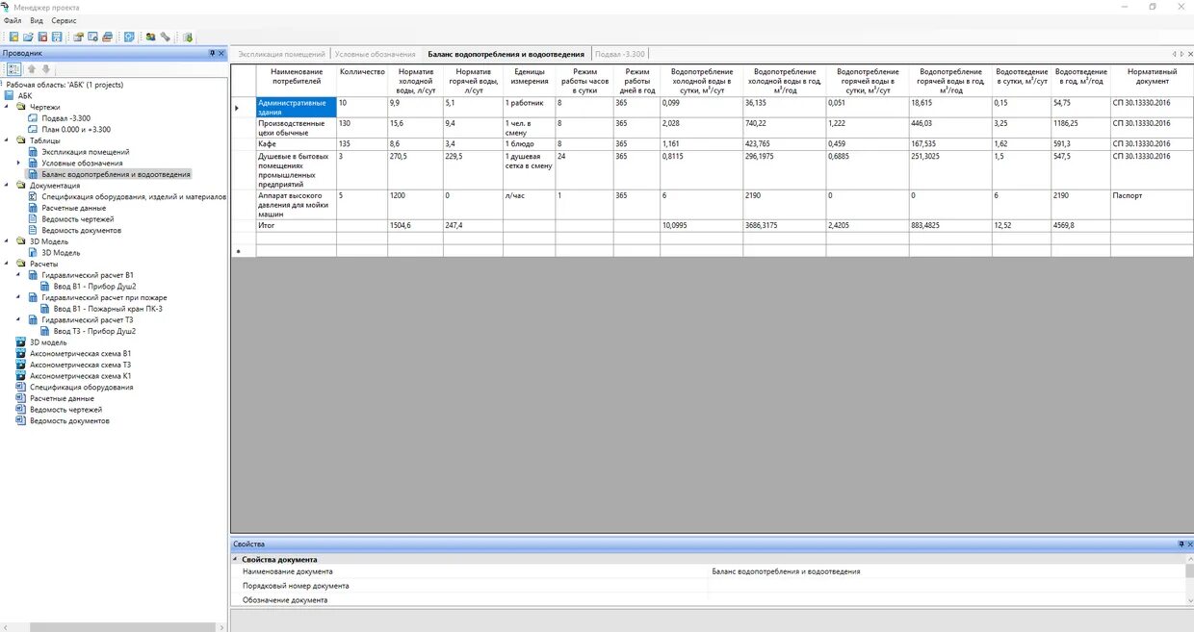This screenshot has width=1194, height=632.
Task: Click the move down arrow in Проводник
Action: pos(45,69)
